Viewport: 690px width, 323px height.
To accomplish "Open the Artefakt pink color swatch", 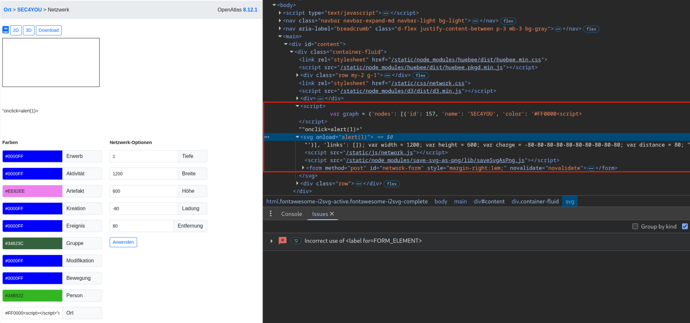I will (x=32, y=191).
